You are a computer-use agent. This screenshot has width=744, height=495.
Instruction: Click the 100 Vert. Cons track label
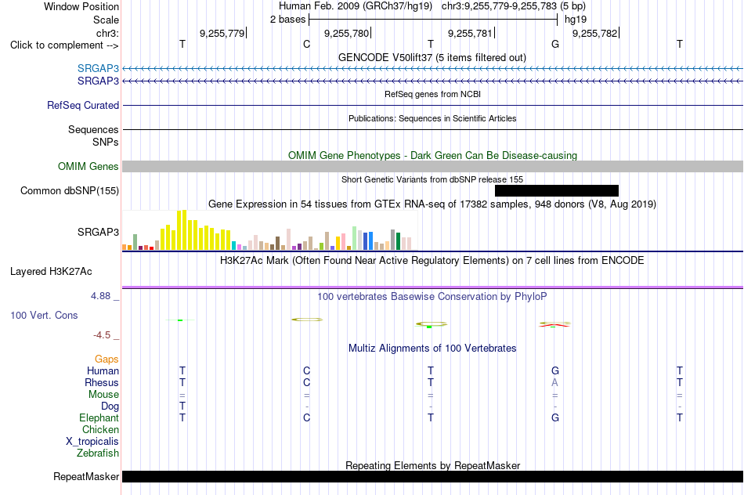pos(44,315)
